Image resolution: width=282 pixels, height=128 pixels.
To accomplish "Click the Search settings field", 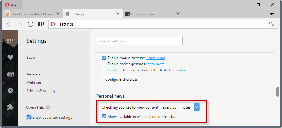I will 139,41.
